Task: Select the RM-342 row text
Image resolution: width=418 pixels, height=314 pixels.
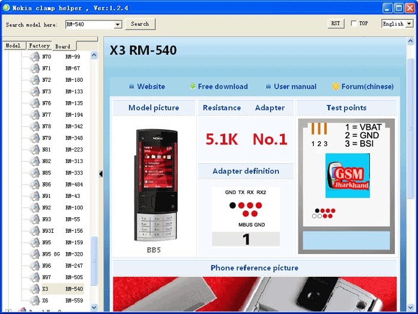Action: pos(74,126)
